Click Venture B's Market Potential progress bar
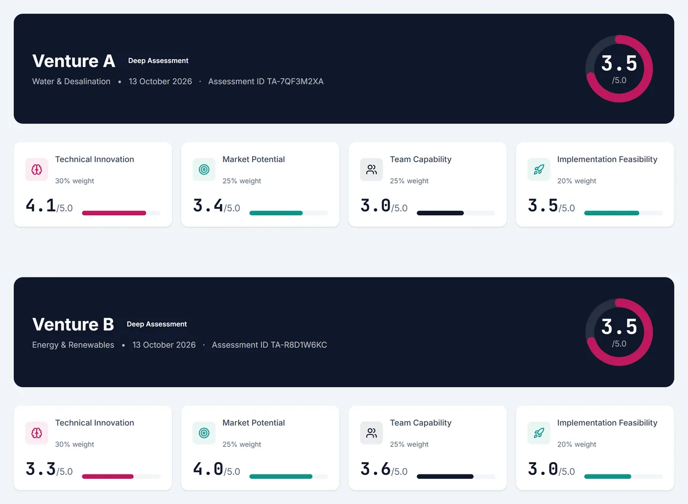This screenshot has height=504, width=688. pos(289,477)
